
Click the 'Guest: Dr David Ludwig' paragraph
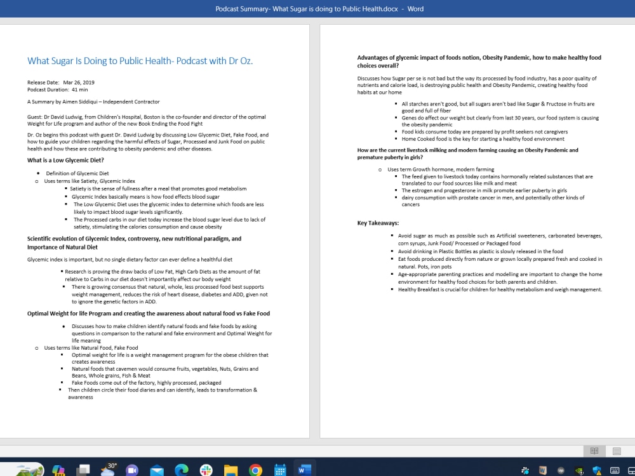pyautogui.click(x=147, y=120)
